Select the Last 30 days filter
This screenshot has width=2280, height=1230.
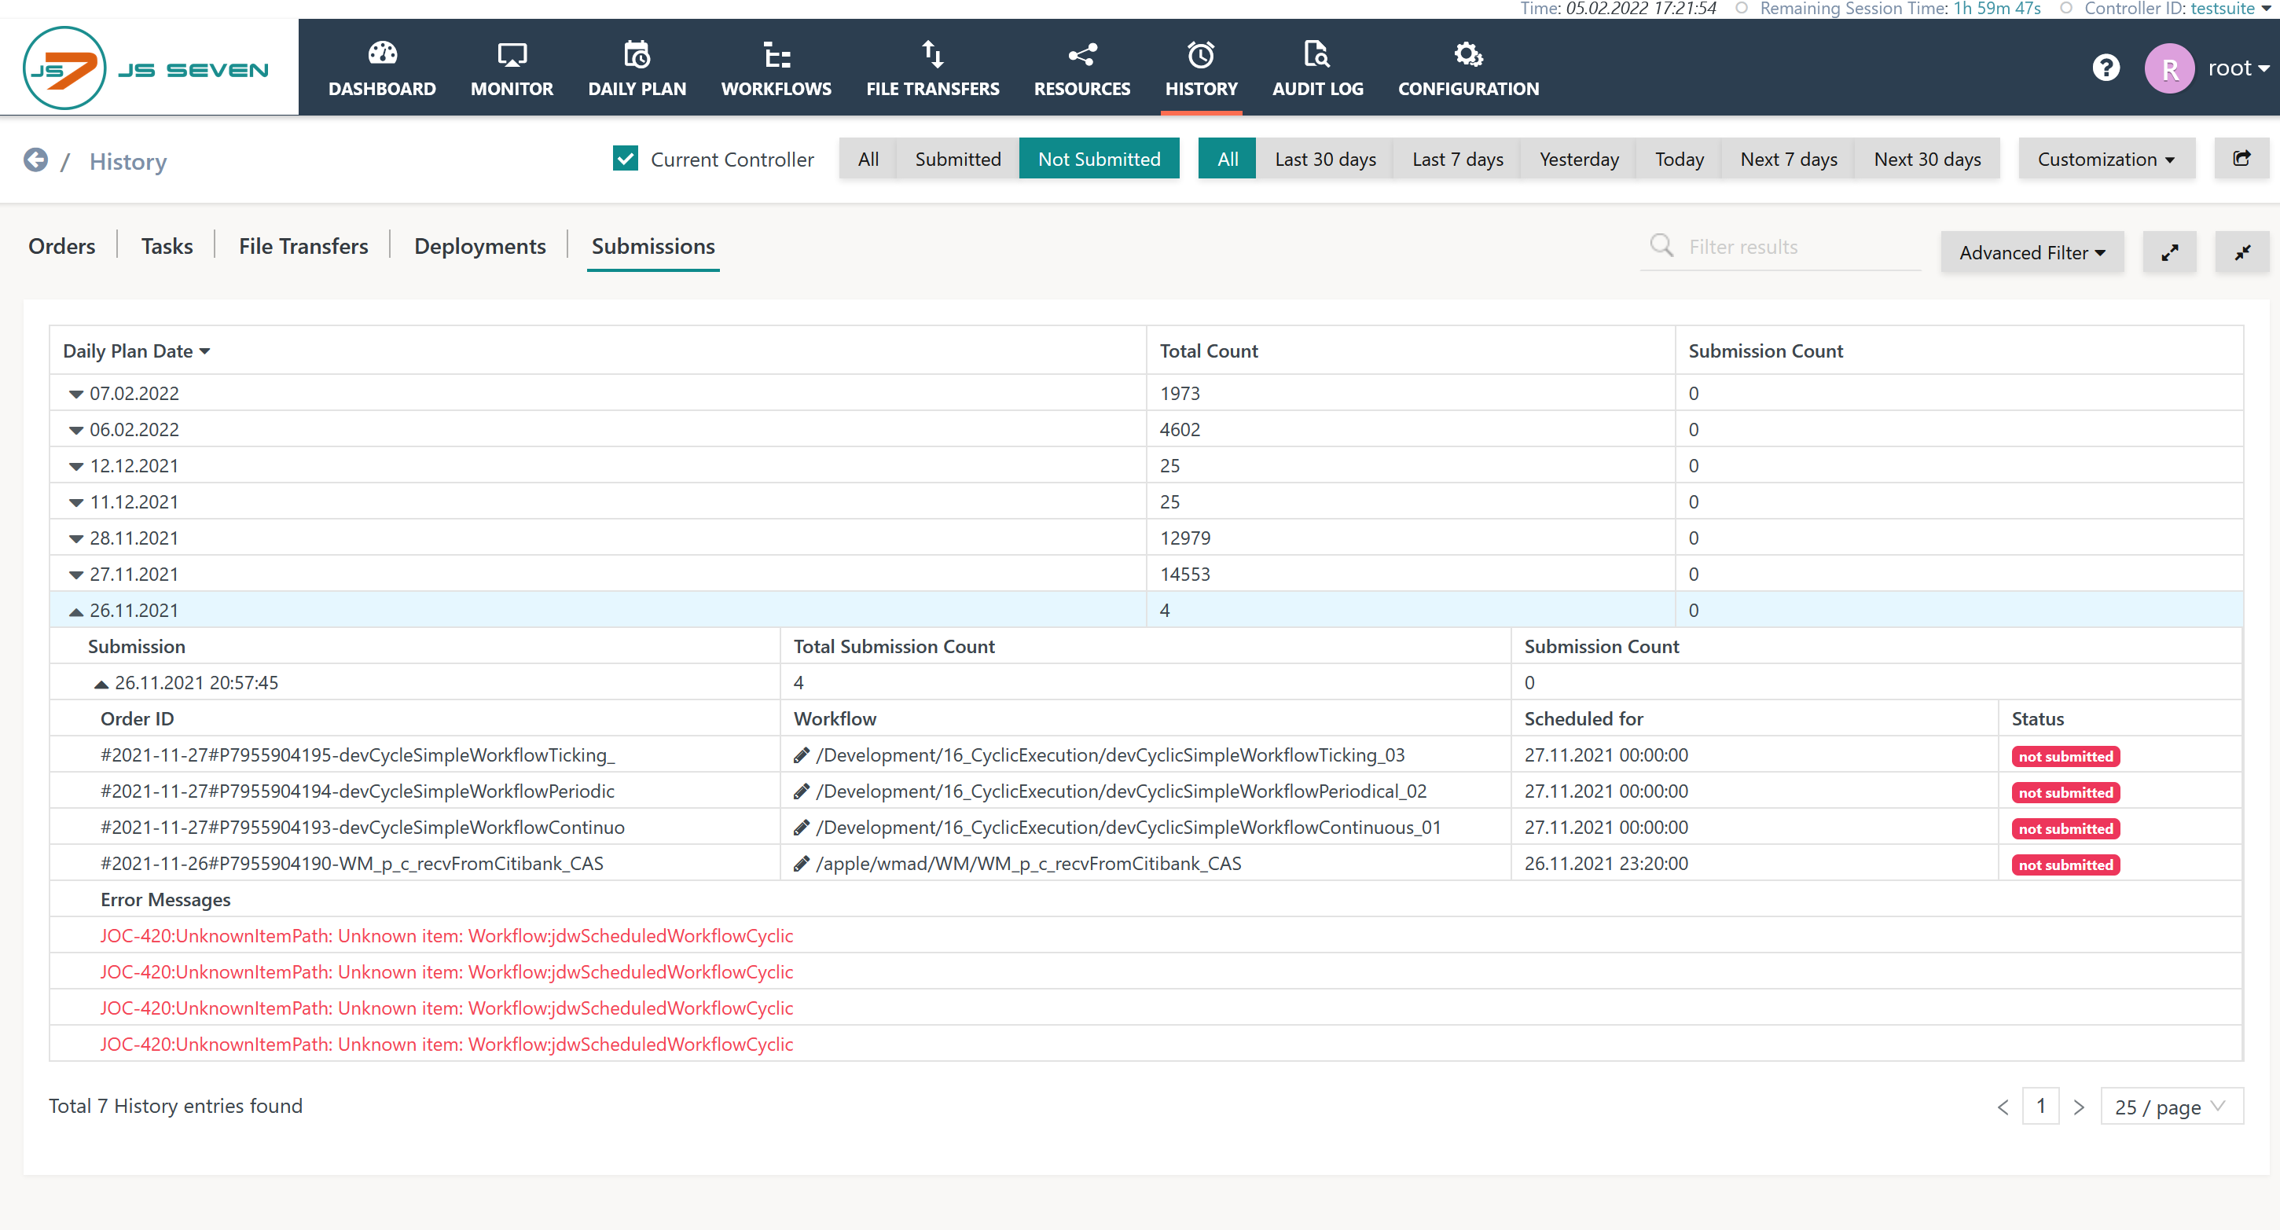(x=1325, y=160)
